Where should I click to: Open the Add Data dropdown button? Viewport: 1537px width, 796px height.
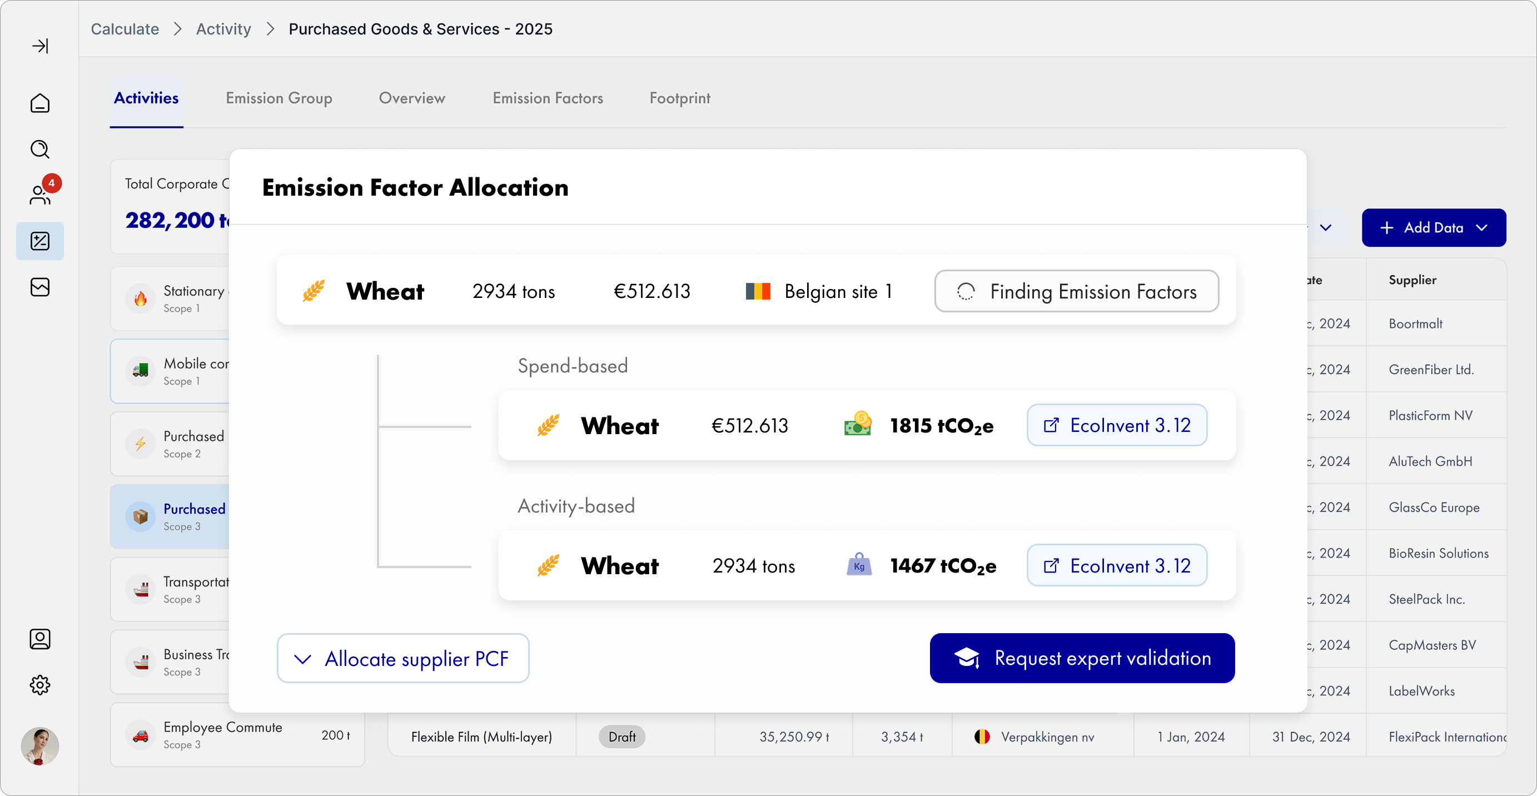[1433, 228]
